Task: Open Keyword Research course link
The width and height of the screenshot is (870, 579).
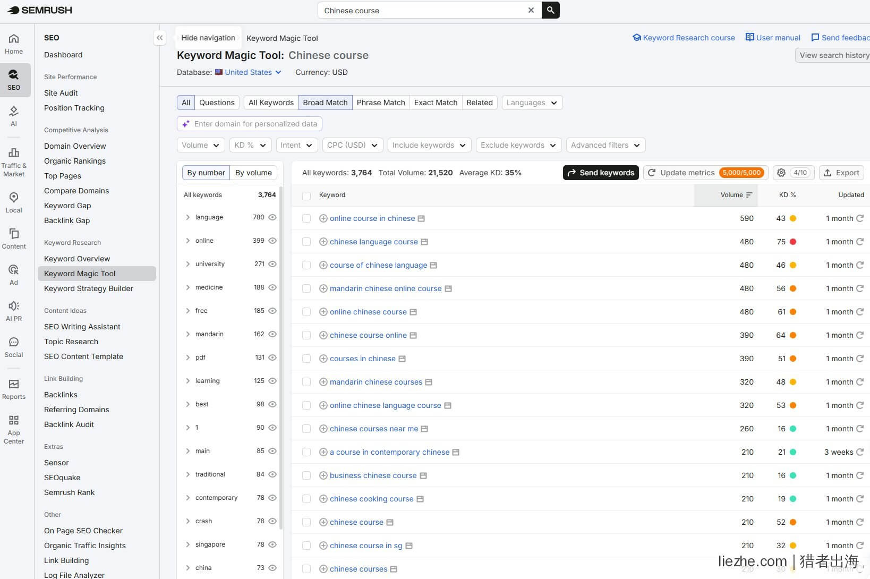Action: coord(684,38)
